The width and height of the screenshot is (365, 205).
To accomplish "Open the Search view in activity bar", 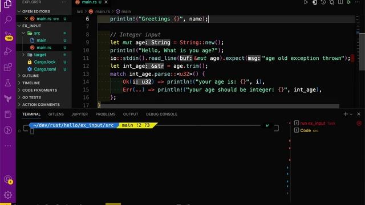I will 8,19.
